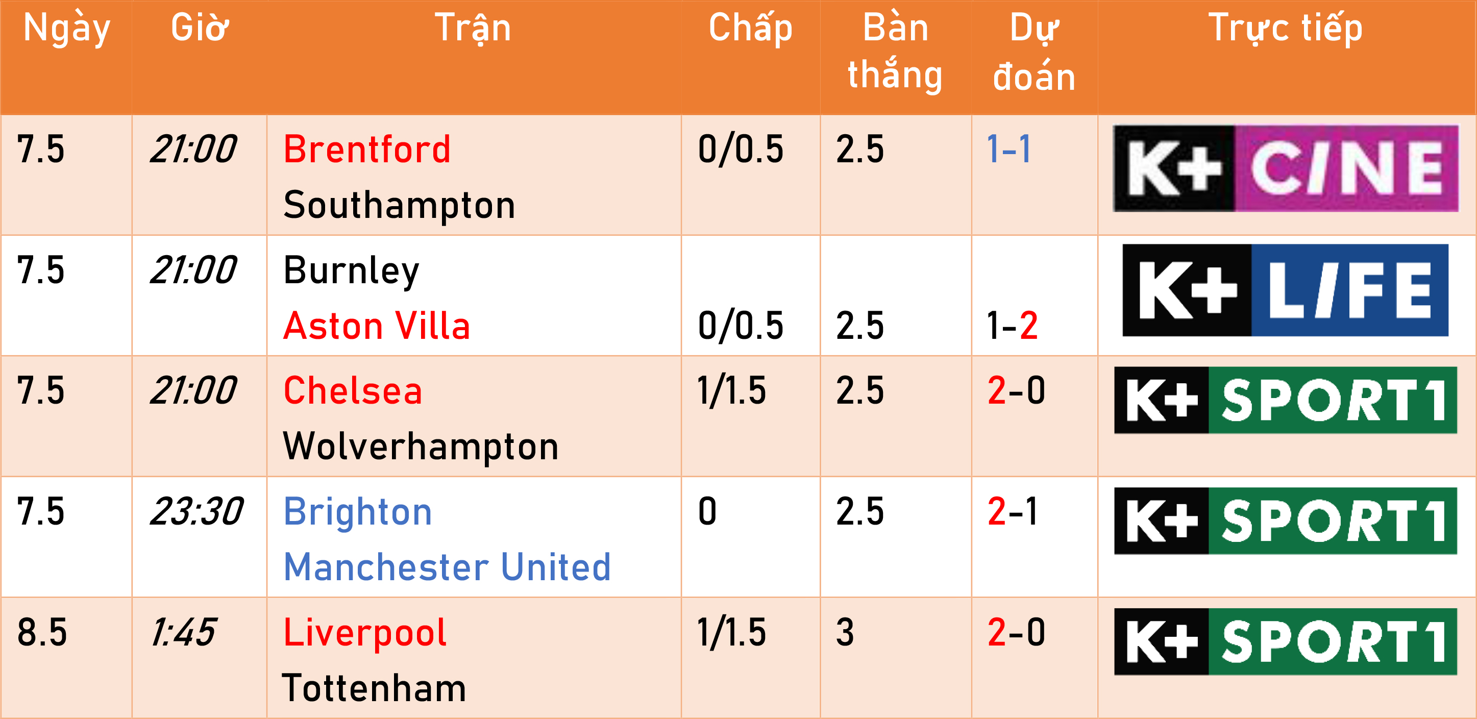Image resolution: width=1477 pixels, height=719 pixels.
Task: Click K+ SPORT1 logo in Brighton row
Action: (1286, 520)
